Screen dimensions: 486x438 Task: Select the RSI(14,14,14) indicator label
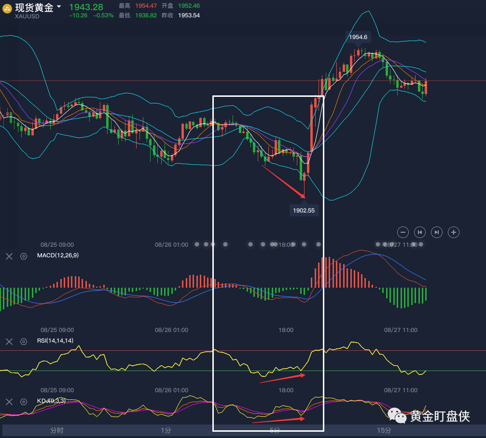(55, 341)
